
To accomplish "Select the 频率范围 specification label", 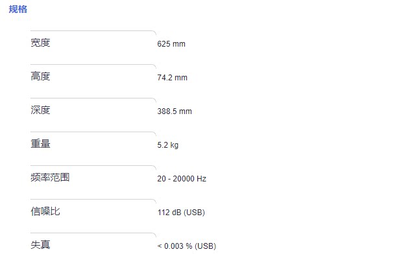I will click(50, 178).
